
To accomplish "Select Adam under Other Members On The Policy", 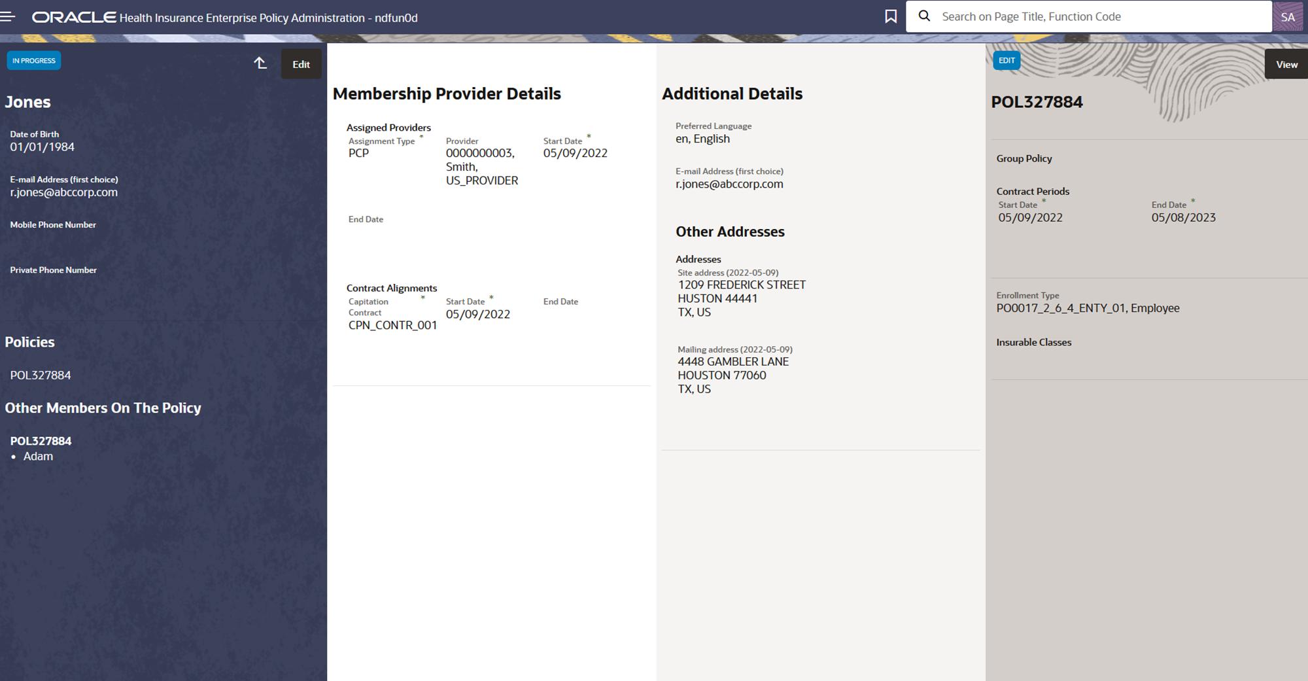I will click(x=39, y=456).
